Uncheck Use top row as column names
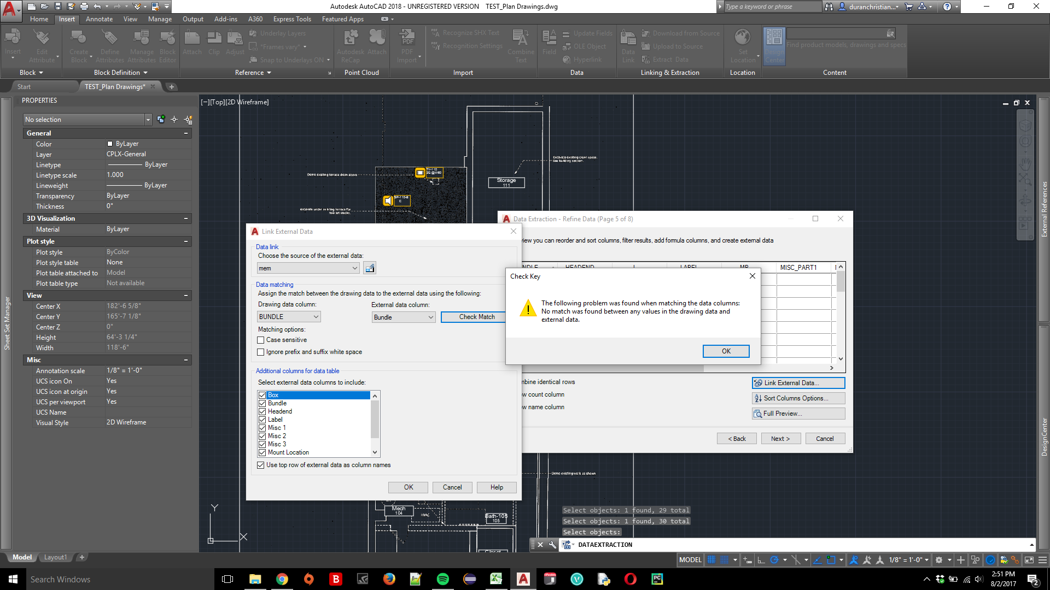1050x590 pixels. point(261,465)
